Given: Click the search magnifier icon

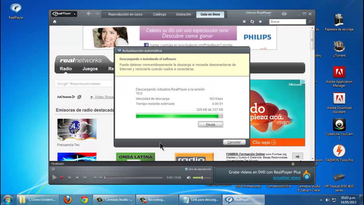Looking at the screenshot, I should point(310,22).
